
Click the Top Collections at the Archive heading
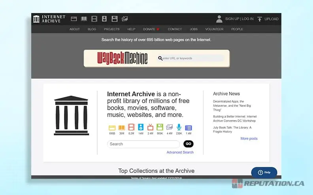click(x=156, y=171)
